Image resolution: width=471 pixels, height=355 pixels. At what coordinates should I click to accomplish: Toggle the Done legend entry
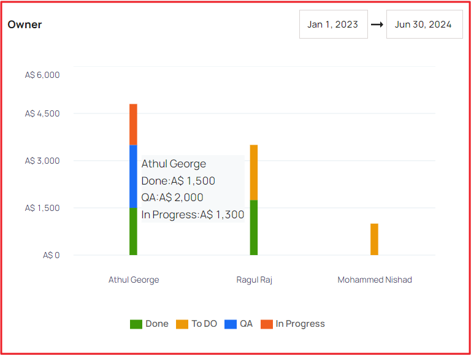pos(149,324)
